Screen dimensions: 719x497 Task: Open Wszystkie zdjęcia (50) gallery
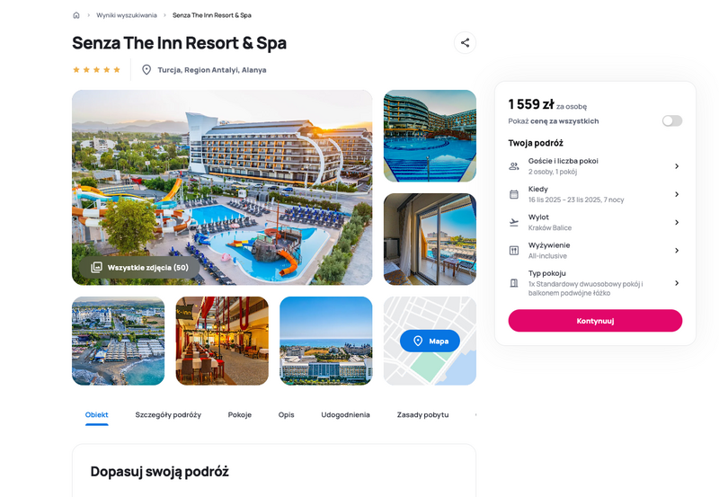(140, 267)
